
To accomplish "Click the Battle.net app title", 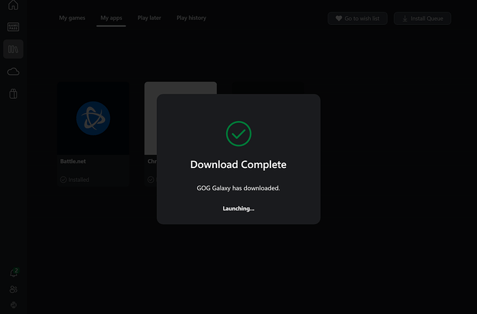I will (73, 161).
